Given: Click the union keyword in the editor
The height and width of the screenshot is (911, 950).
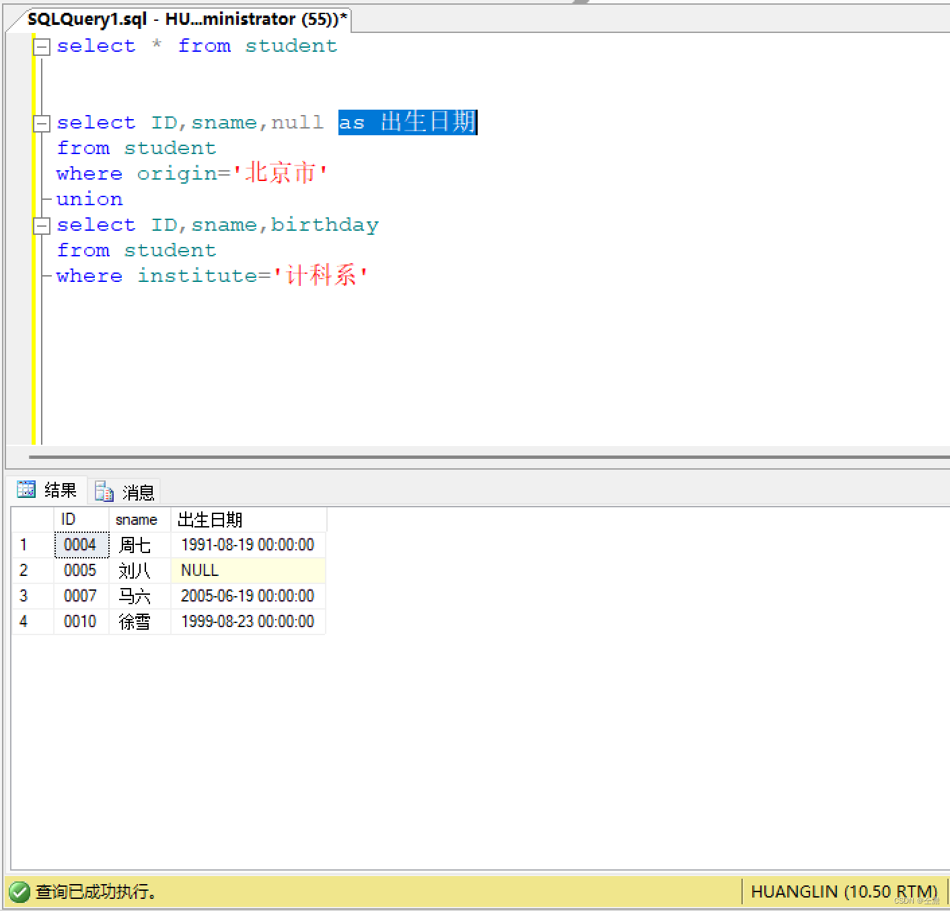Looking at the screenshot, I should click(89, 200).
